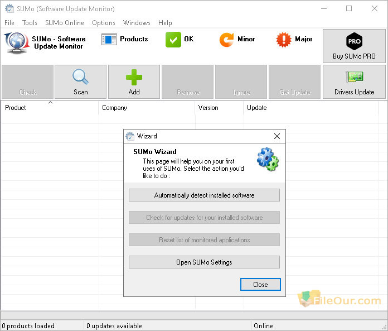Click the SUMo globe logo icon
This screenshot has height=331, width=388.
tap(17, 42)
